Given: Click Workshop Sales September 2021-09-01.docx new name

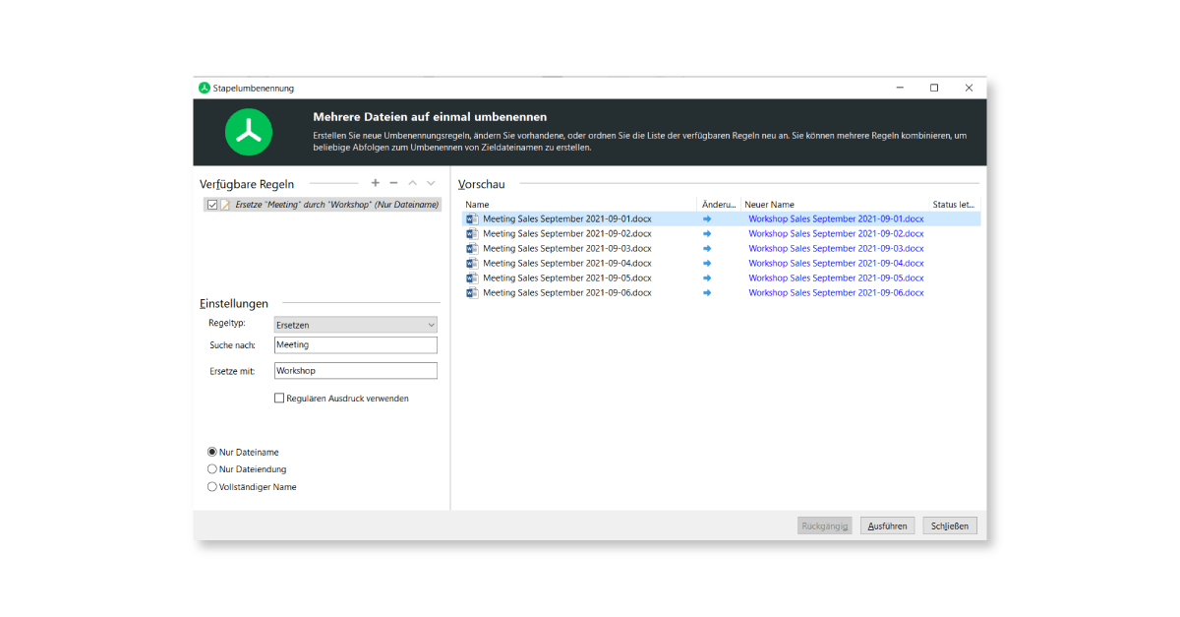Looking at the screenshot, I should pyautogui.click(x=836, y=219).
